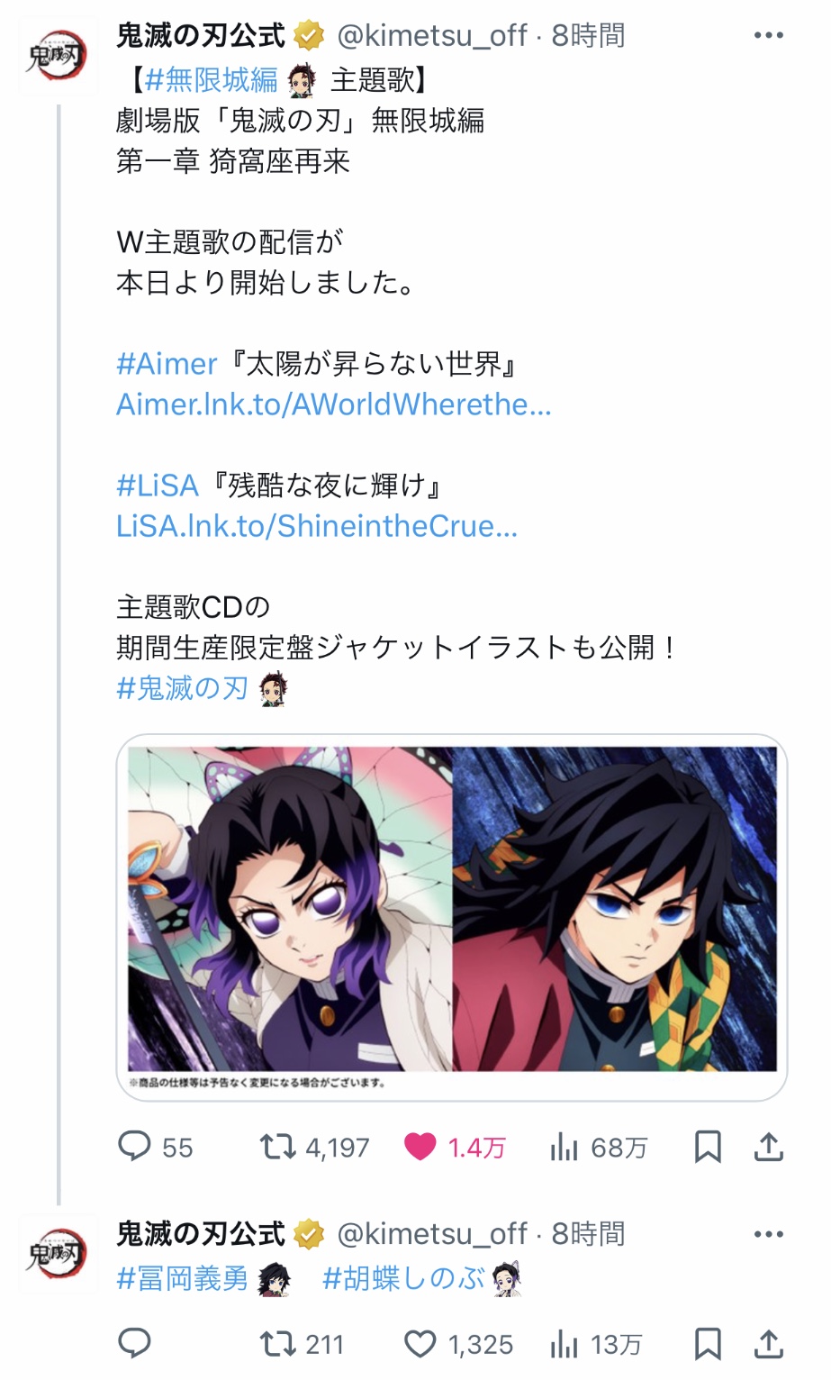The image size is (831, 1380).
Task: View analytics for tweet with 13万 views
Action: [x=564, y=1345]
